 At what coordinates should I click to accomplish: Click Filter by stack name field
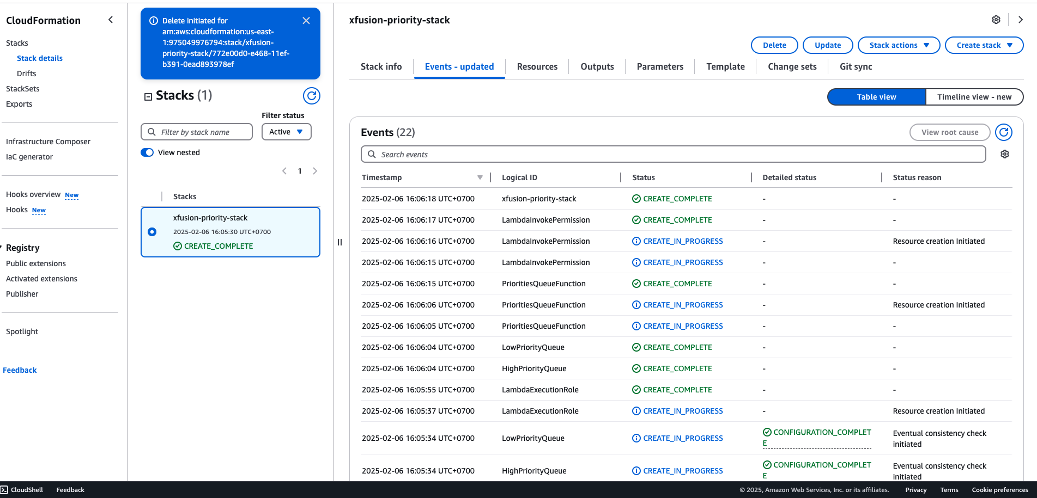pos(197,132)
